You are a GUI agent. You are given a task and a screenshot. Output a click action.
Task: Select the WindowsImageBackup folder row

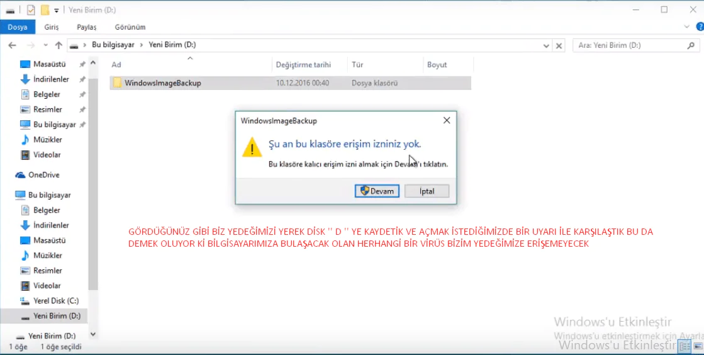[x=291, y=83]
